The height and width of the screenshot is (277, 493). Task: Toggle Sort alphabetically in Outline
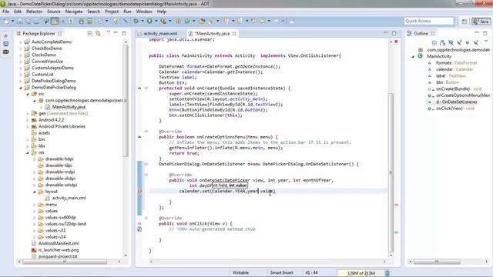443,42
